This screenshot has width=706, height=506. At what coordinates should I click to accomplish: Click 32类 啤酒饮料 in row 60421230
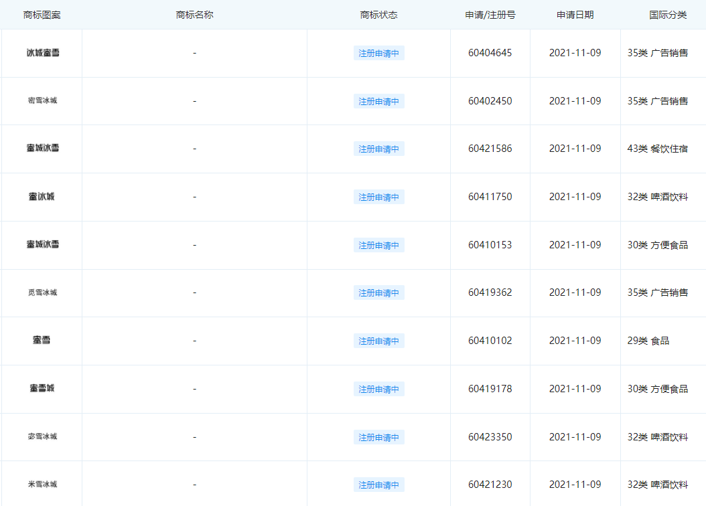click(x=657, y=485)
